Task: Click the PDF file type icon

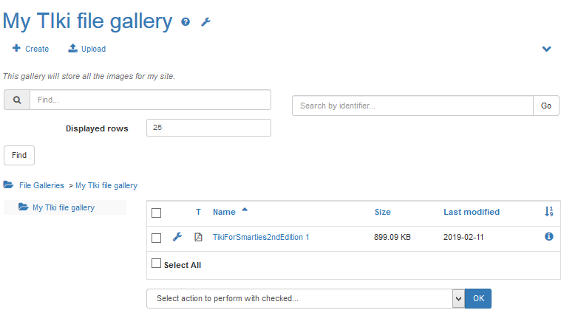Action: click(x=198, y=237)
